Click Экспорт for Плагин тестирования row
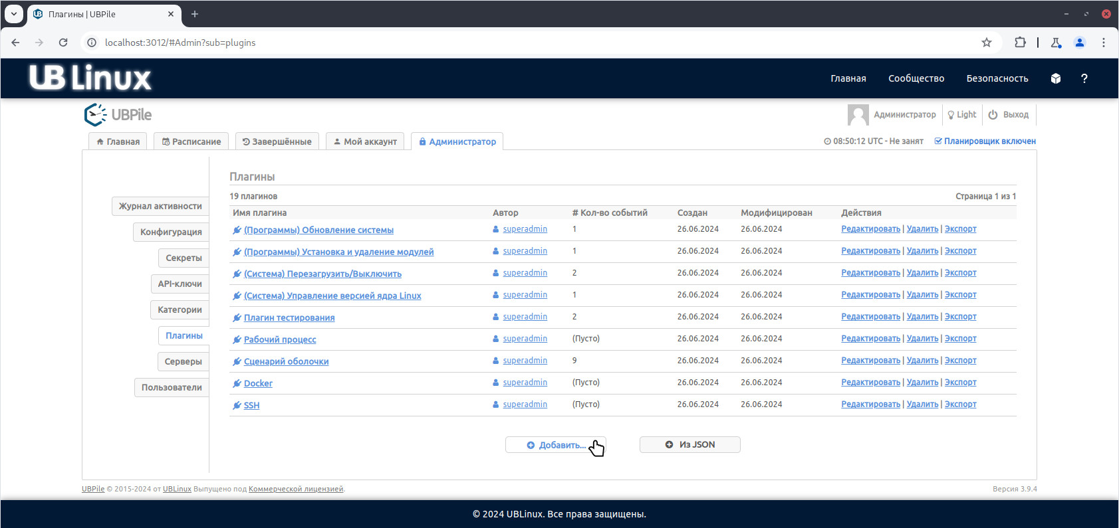Viewport: 1119px width, 528px height. click(x=960, y=317)
